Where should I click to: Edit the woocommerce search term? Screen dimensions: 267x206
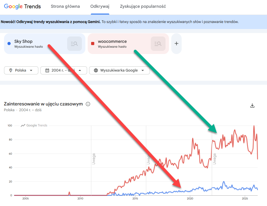click(112, 41)
